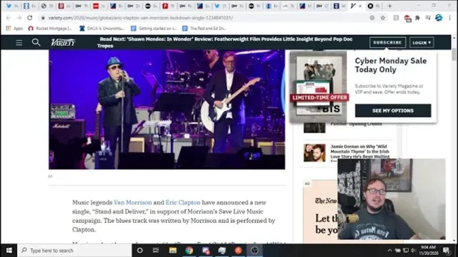Screen dimensions: 458x257
Task: Open Apps bookmarks shortcut
Action: click(14, 28)
